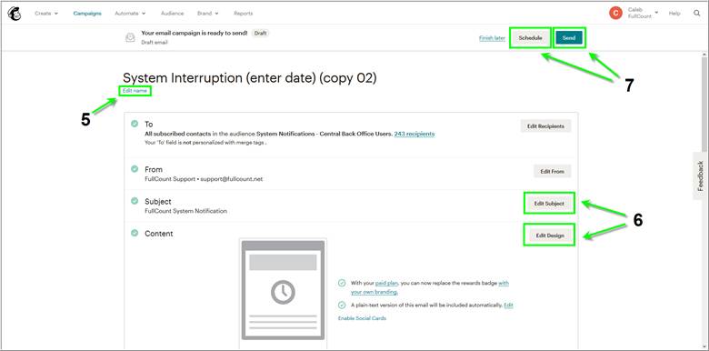Open the Automate dropdown menu

pyautogui.click(x=130, y=14)
